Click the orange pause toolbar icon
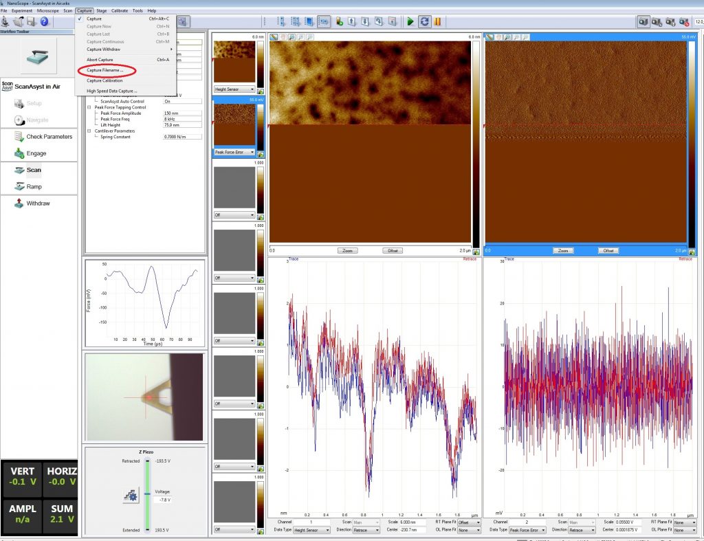 pos(437,22)
